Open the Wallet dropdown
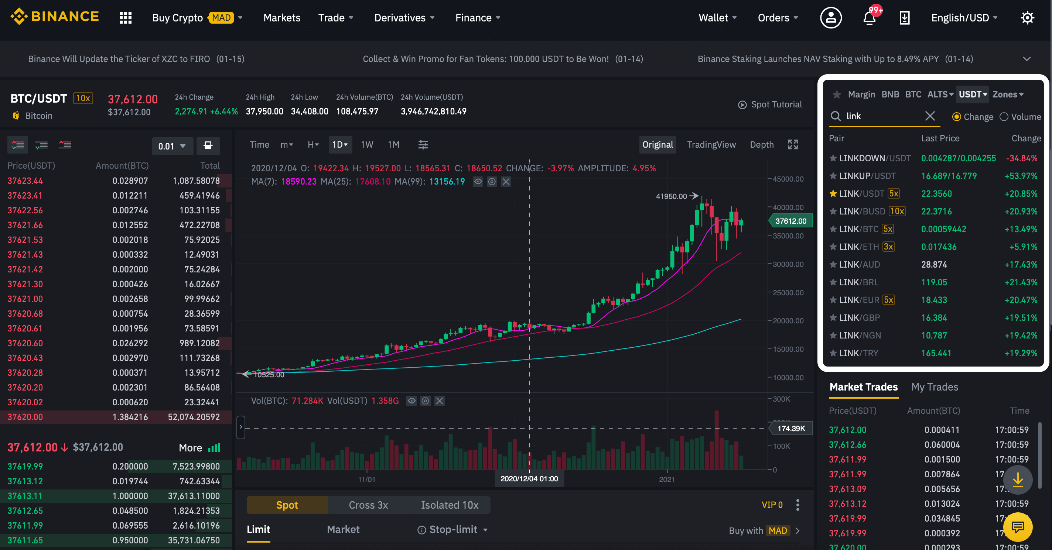Viewport: 1052px width, 550px height. [718, 18]
